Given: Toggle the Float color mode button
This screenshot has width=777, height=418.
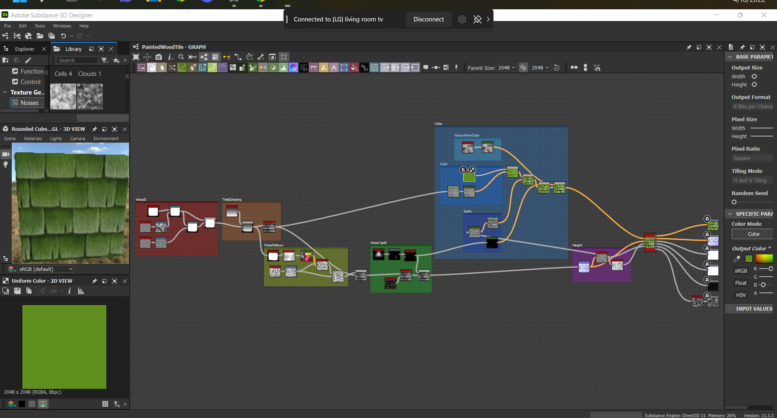Looking at the screenshot, I should click(741, 283).
